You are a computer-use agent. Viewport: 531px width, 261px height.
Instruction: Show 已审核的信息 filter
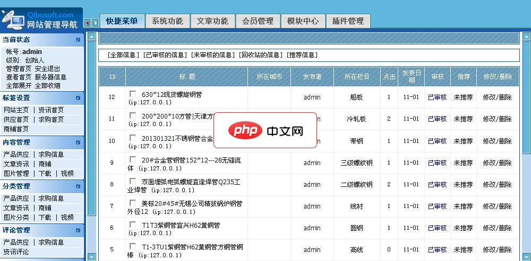pyautogui.click(x=165, y=55)
